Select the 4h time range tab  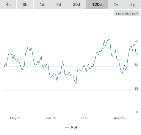click(8, 4)
